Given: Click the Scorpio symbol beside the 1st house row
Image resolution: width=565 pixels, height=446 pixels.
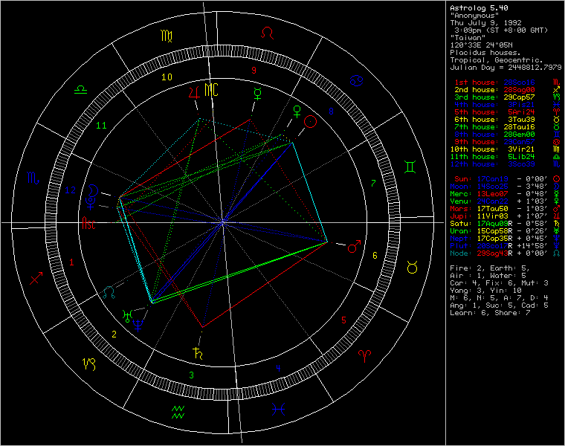Looking at the screenshot, I should click(x=556, y=83).
